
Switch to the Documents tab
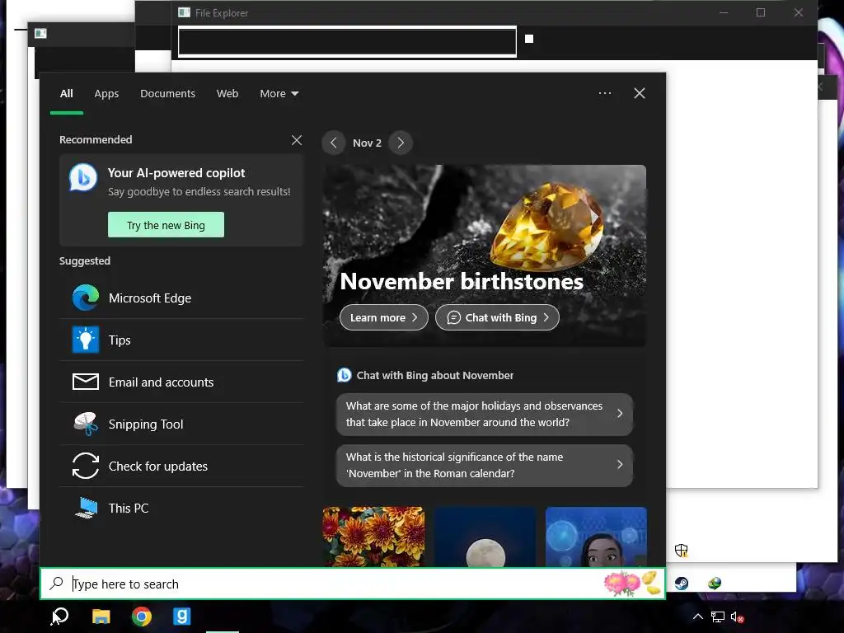167,94
